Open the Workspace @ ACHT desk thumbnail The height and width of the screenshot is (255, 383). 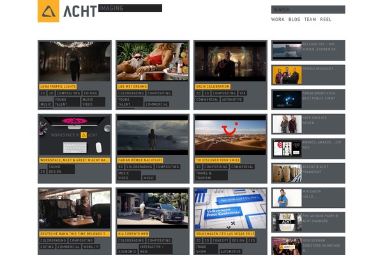[x=75, y=135]
